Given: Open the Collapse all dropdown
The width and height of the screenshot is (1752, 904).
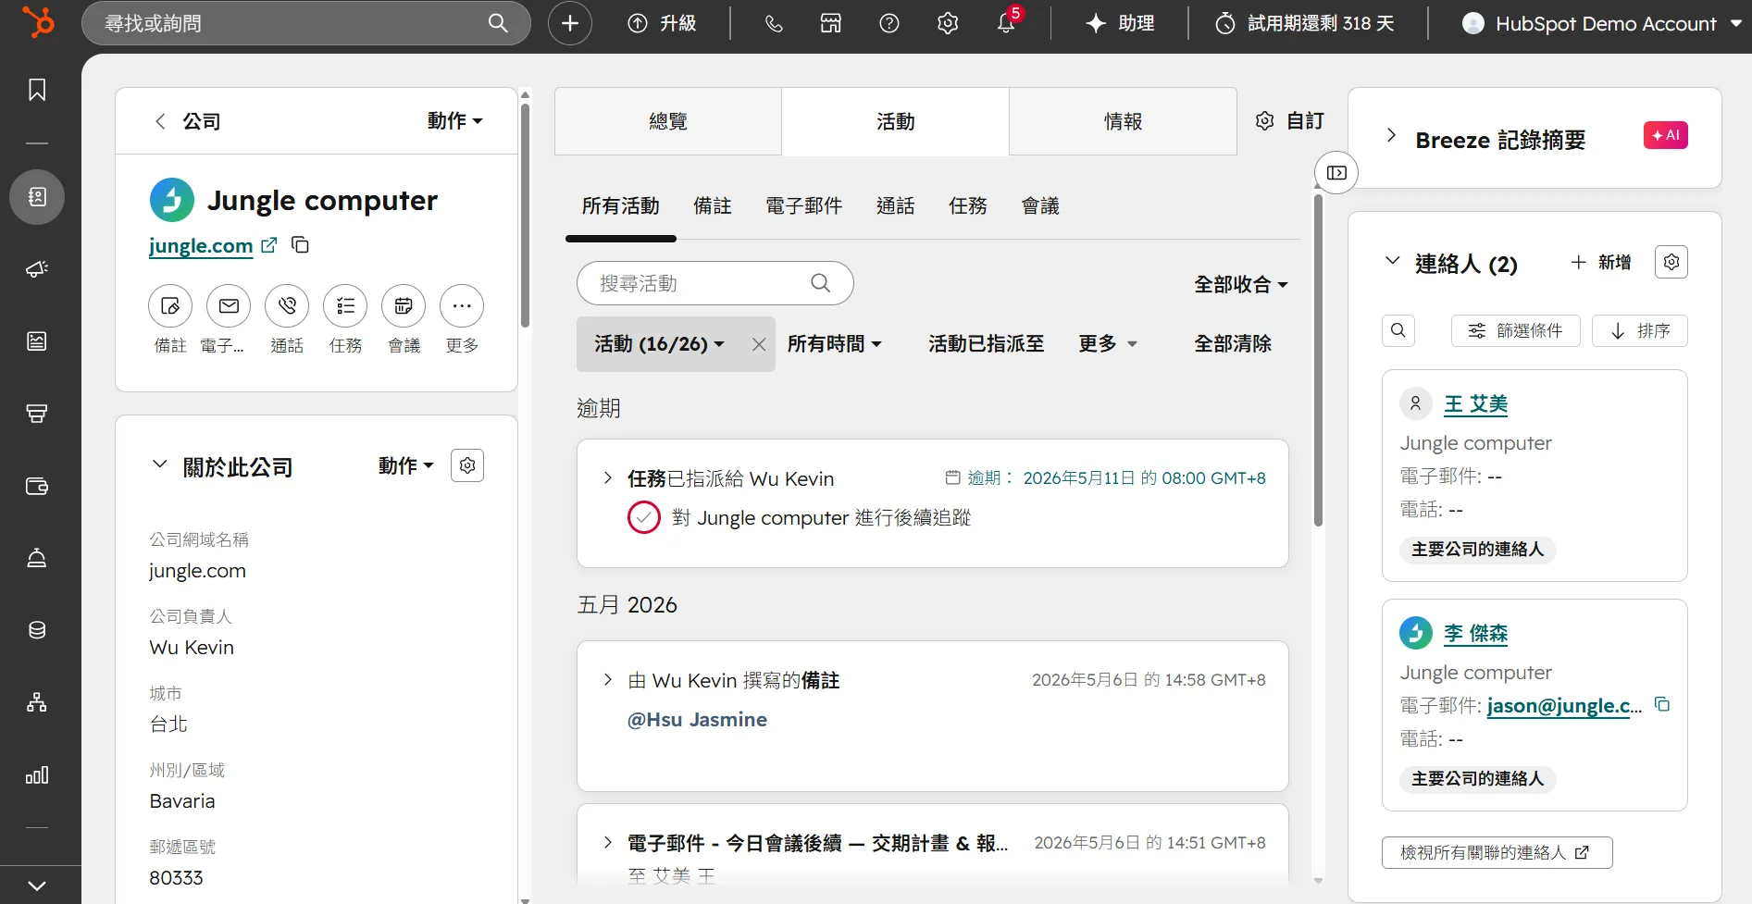Looking at the screenshot, I should tap(1241, 284).
